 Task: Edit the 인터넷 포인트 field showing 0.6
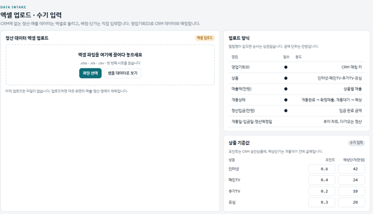[322, 169]
